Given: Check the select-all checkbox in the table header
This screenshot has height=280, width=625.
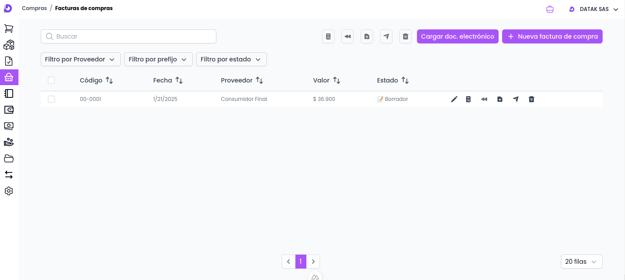Looking at the screenshot, I should 51,80.
